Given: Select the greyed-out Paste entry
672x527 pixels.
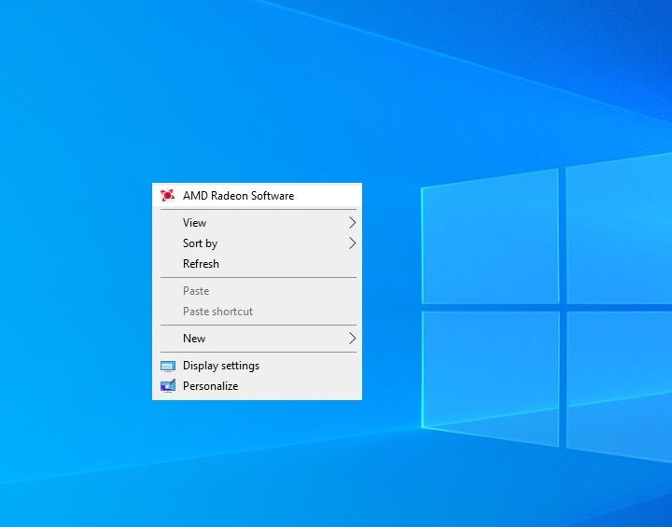Looking at the screenshot, I should [x=257, y=291].
